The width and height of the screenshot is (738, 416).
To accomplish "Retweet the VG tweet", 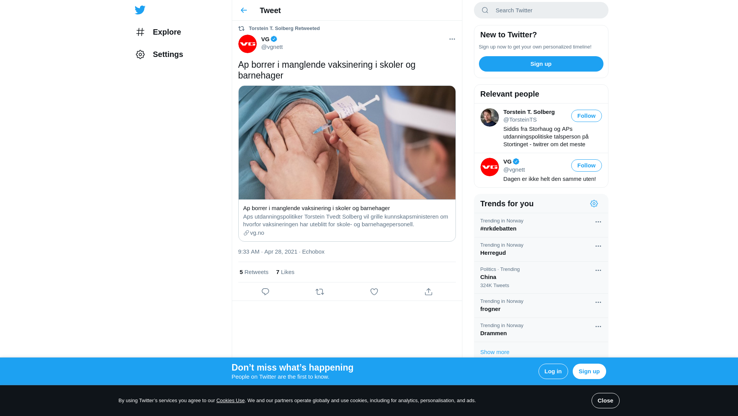I will [x=320, y=292].
